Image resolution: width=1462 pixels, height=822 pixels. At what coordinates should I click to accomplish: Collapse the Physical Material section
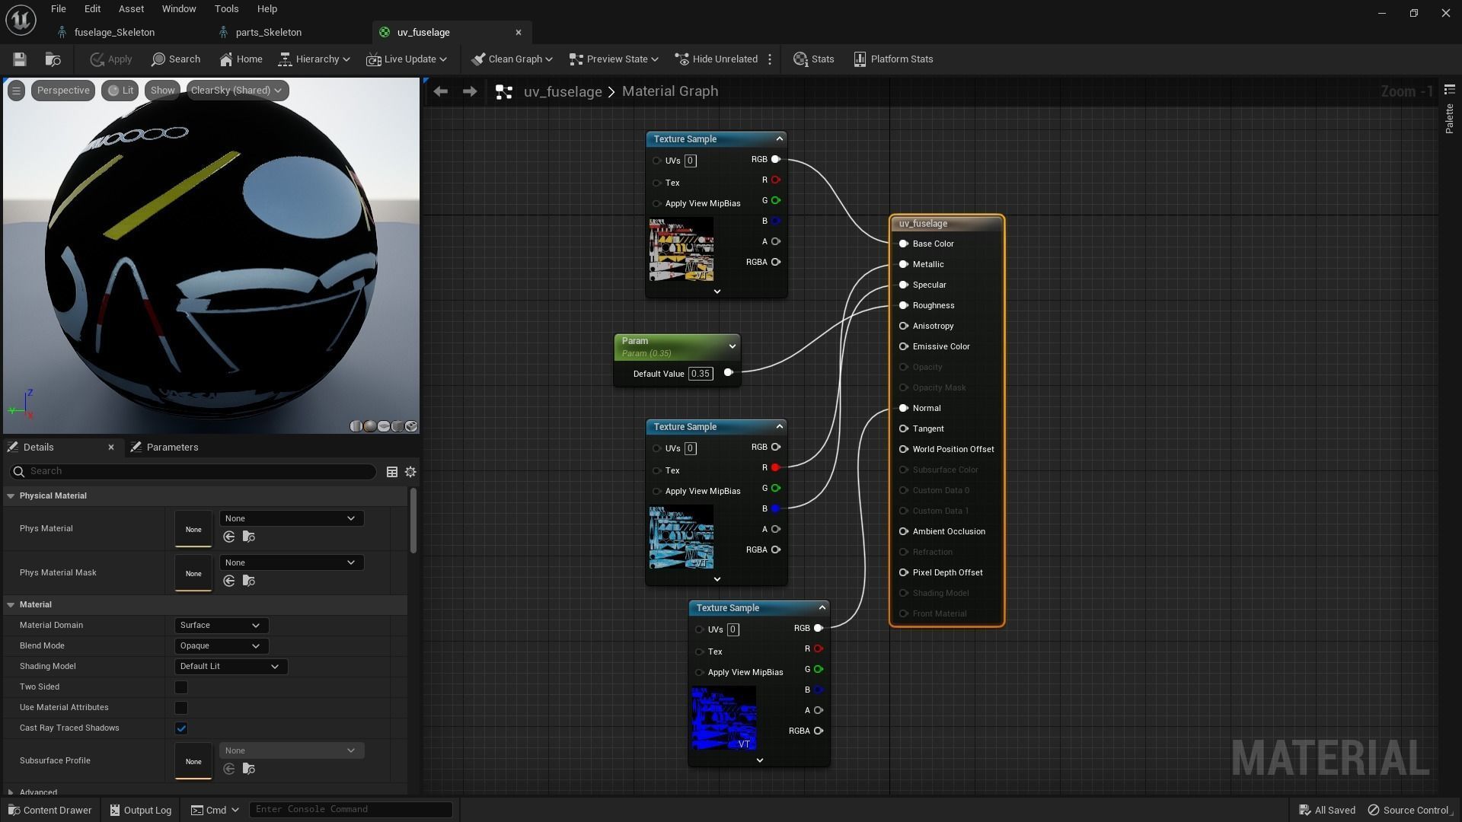11,496
